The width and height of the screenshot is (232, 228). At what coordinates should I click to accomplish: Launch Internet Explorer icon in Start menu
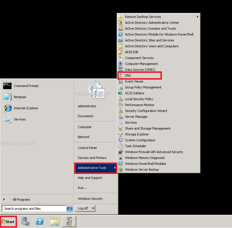8,108
